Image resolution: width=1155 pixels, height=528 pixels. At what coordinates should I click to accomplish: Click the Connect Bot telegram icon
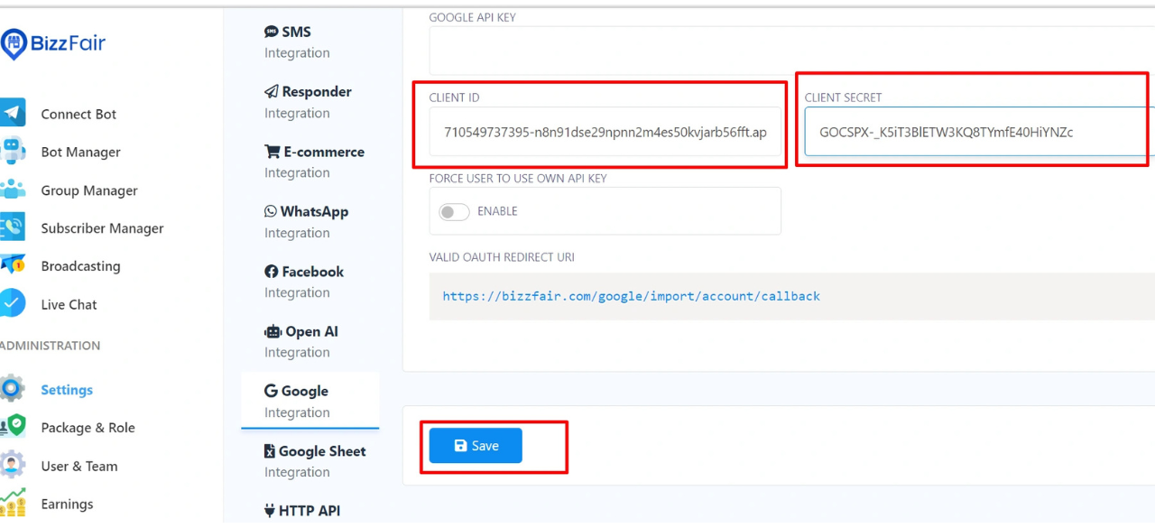point(12,113)
